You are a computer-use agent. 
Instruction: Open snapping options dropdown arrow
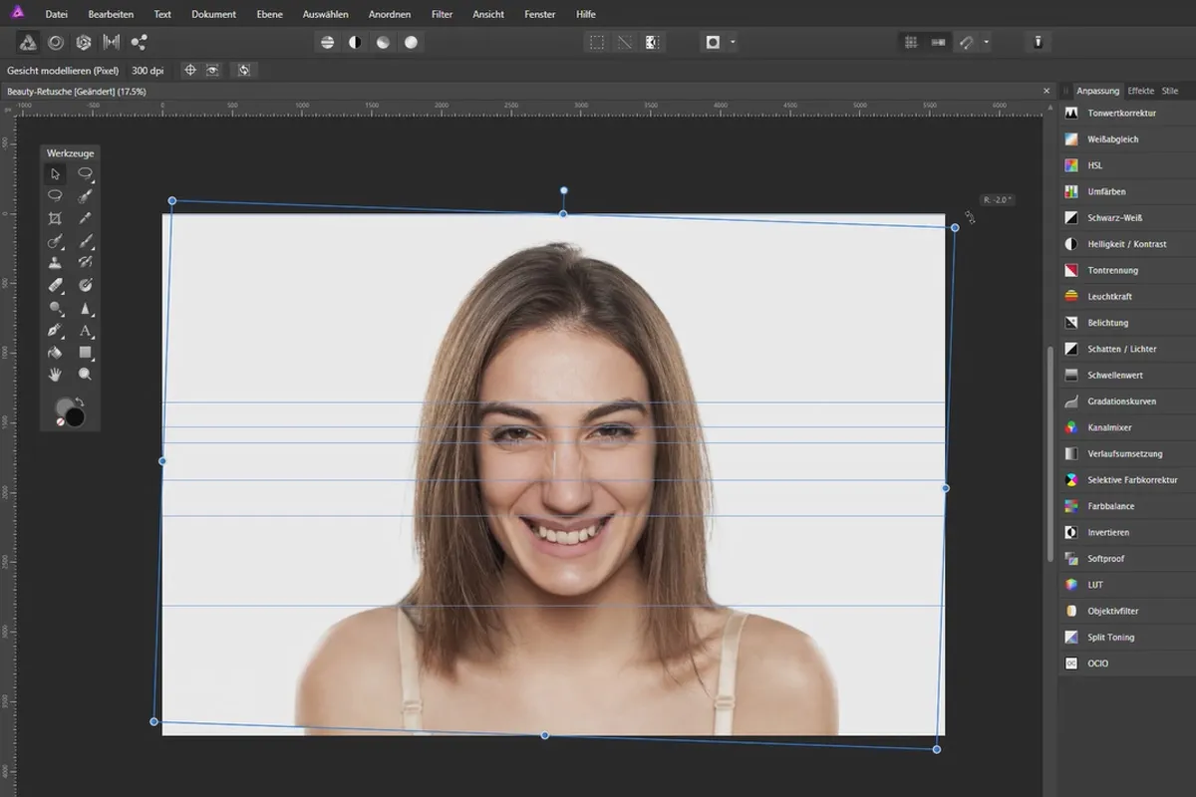point(987,43)
